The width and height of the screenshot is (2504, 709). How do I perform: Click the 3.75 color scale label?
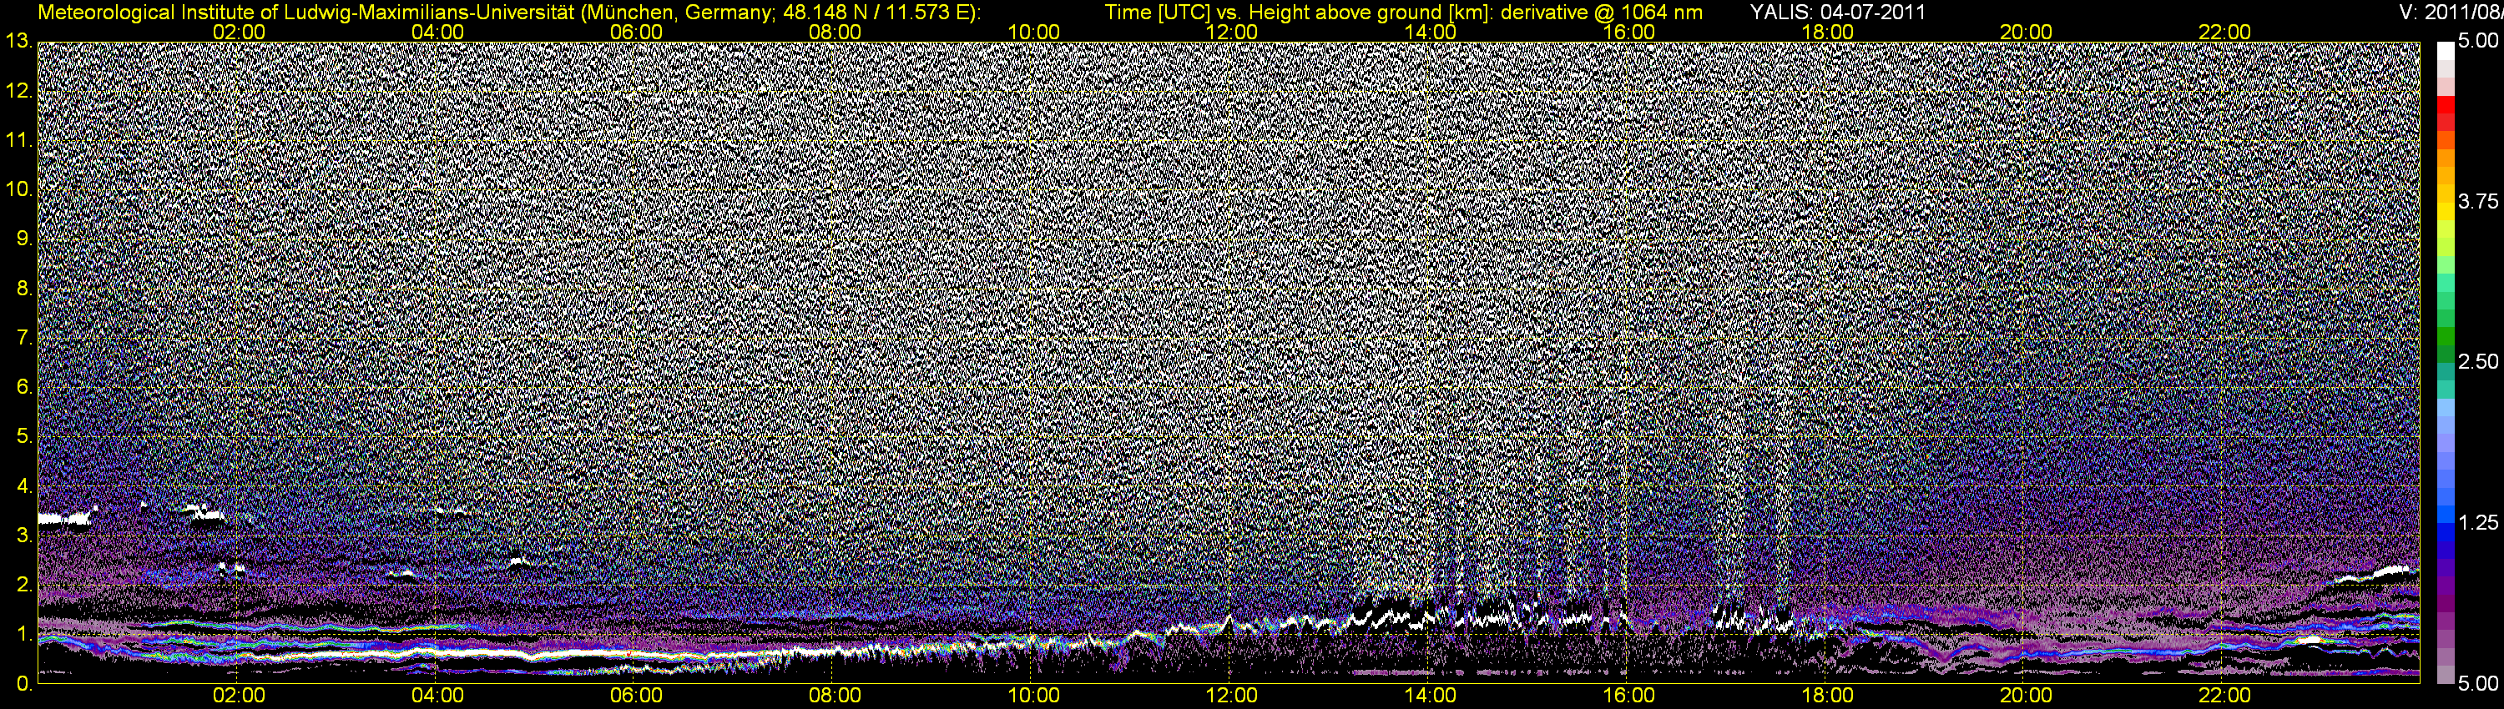(x=2476, y=202)
